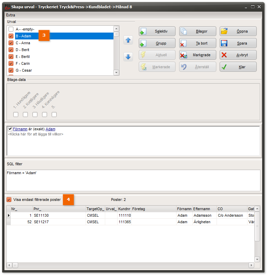The image size is (268, 276).
Task: Finish with the Klar button
Action: pos(238,67)
